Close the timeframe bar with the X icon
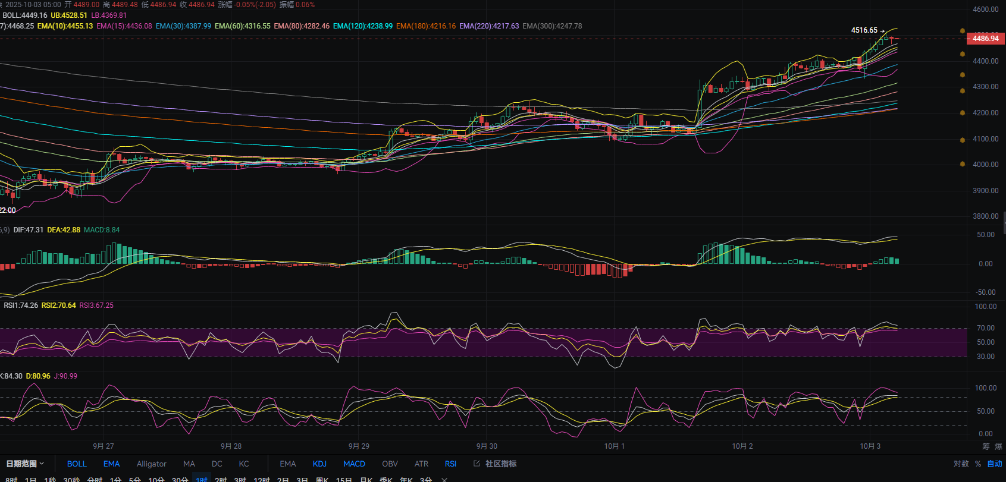Viewport: 1006px width, 482px height. coord(444,480)
